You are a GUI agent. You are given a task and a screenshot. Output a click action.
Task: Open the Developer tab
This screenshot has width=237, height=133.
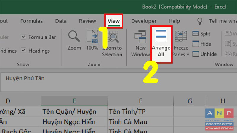(x=144, y=21)
